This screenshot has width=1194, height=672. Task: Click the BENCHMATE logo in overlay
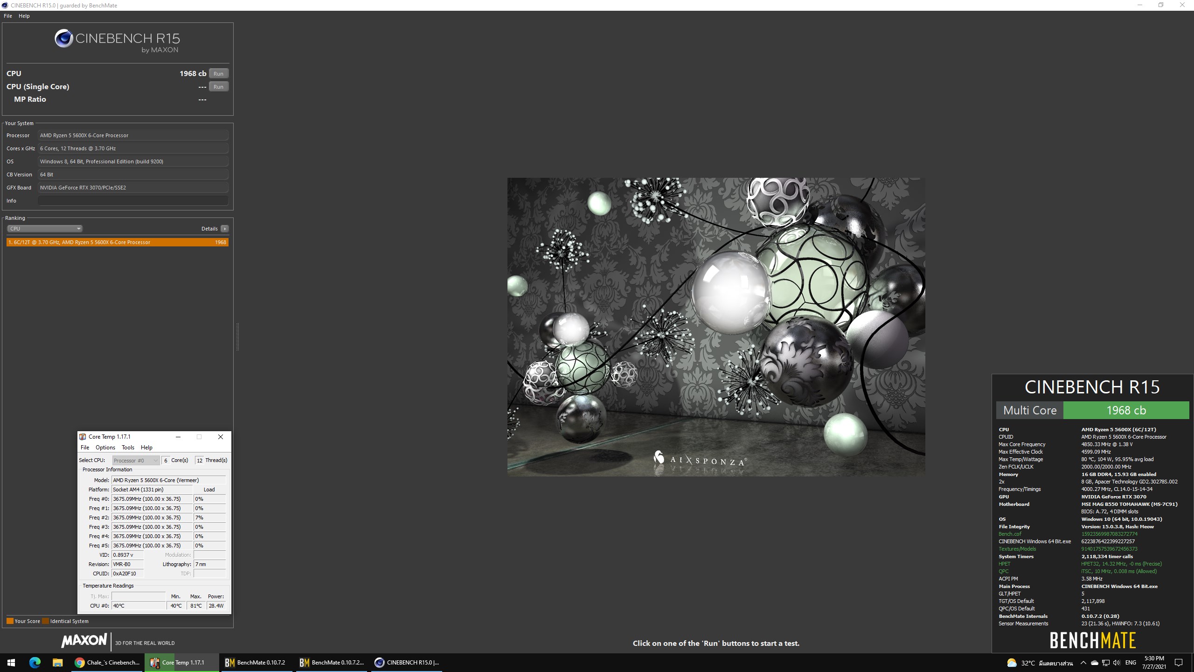click(x=1092, y=640)
